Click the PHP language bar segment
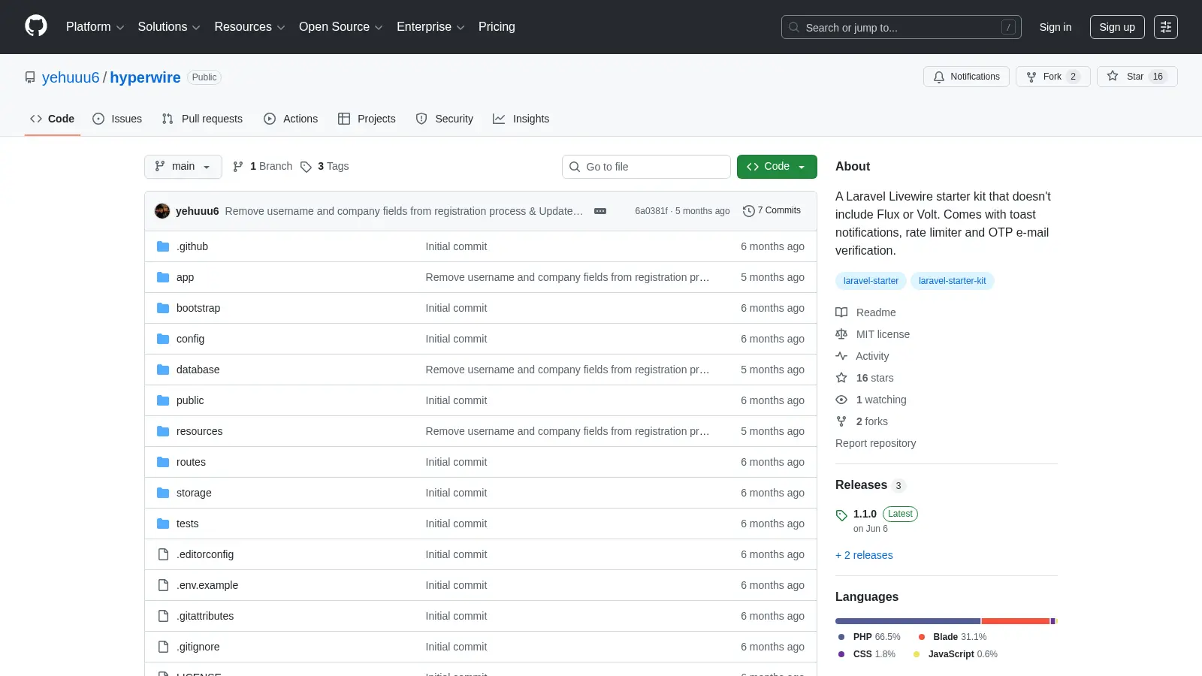1202x676 pixels. [908, 621]
